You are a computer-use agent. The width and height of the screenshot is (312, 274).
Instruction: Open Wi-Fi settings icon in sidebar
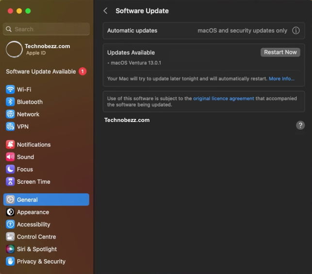point(10,89)
